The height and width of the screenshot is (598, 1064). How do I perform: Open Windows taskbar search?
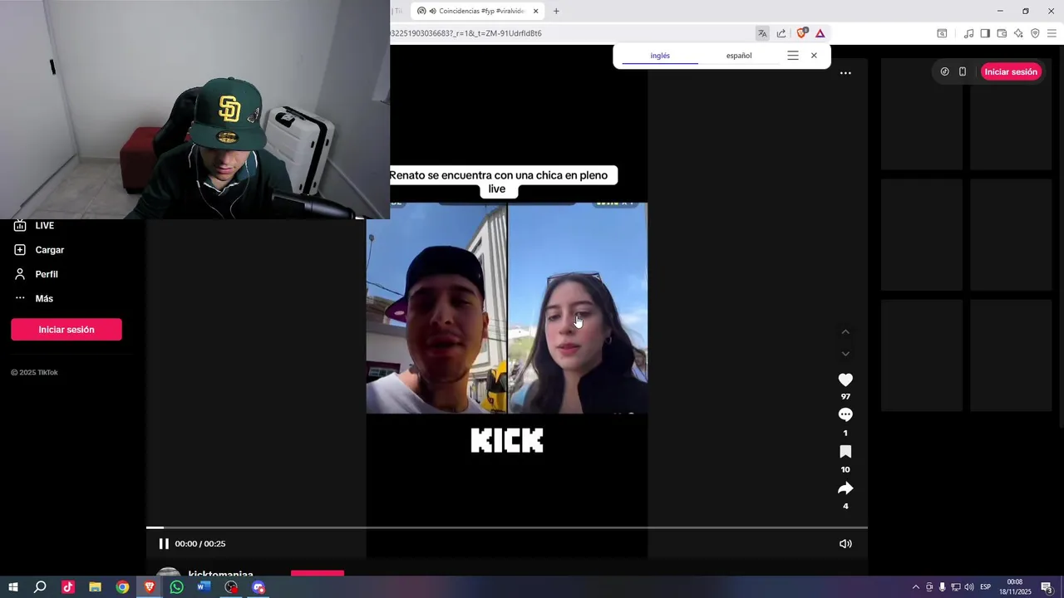40,587
